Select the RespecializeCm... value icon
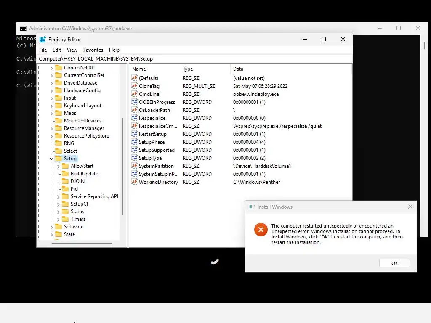431x323 pixels. click(134, 126)
